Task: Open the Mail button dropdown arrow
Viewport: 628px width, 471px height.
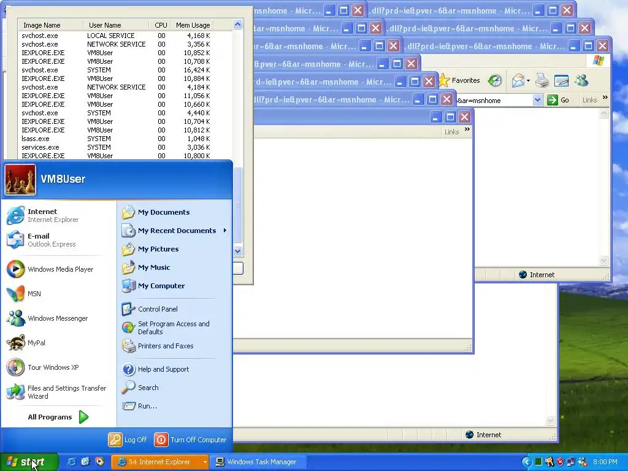Action: pyautogui.click(x=528, y=80)
